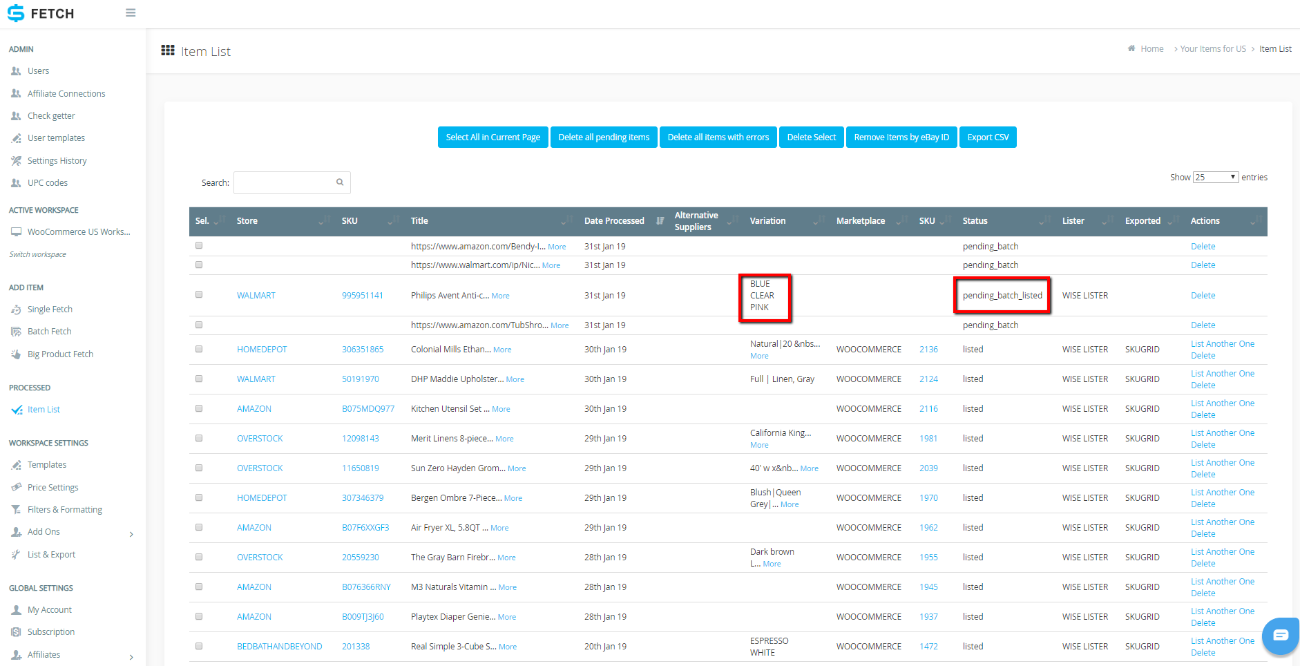Tick the DHP Maddie Upholster row checkbox
Viewport: 1300px width, 666px height.
(199, 379)
